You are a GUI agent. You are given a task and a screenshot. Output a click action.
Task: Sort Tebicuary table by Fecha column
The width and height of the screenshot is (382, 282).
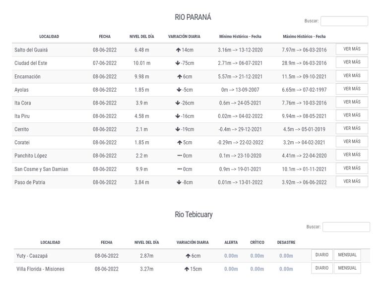[107, 243]
